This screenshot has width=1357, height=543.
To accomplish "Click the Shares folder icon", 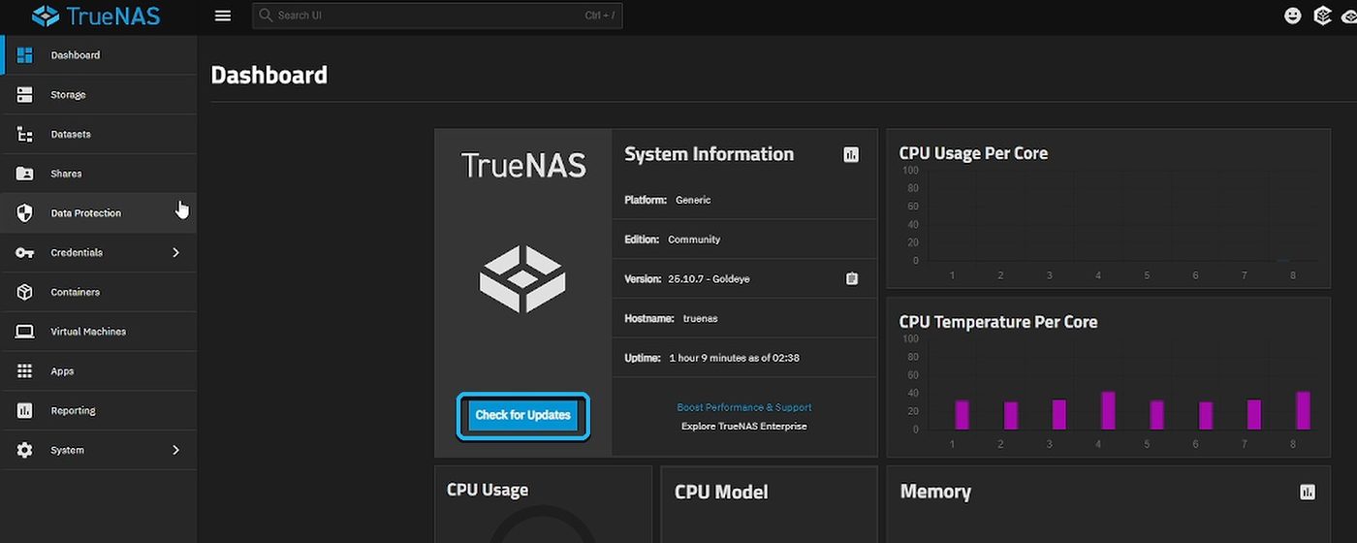I will (25, 174).
